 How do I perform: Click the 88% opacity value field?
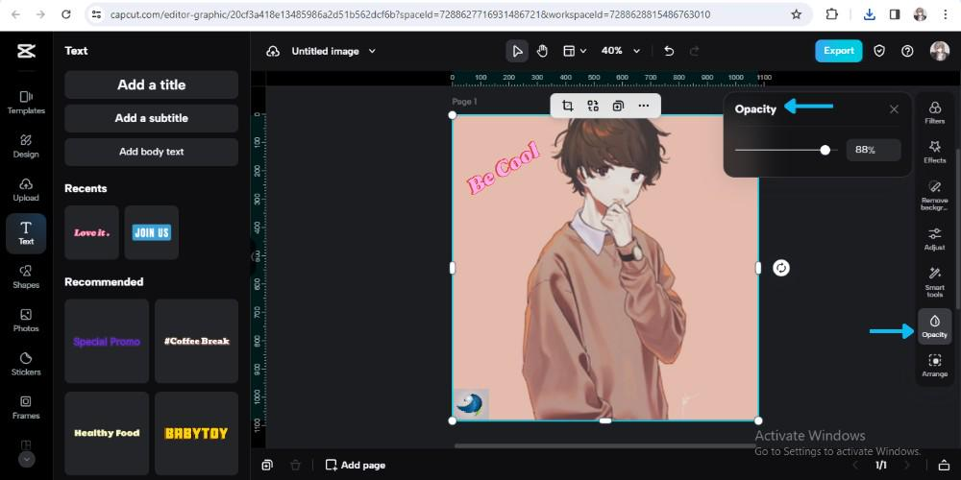(x=874, y=150)
